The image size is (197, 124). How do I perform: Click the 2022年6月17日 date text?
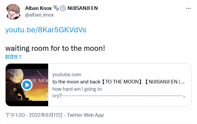(45, 115)
